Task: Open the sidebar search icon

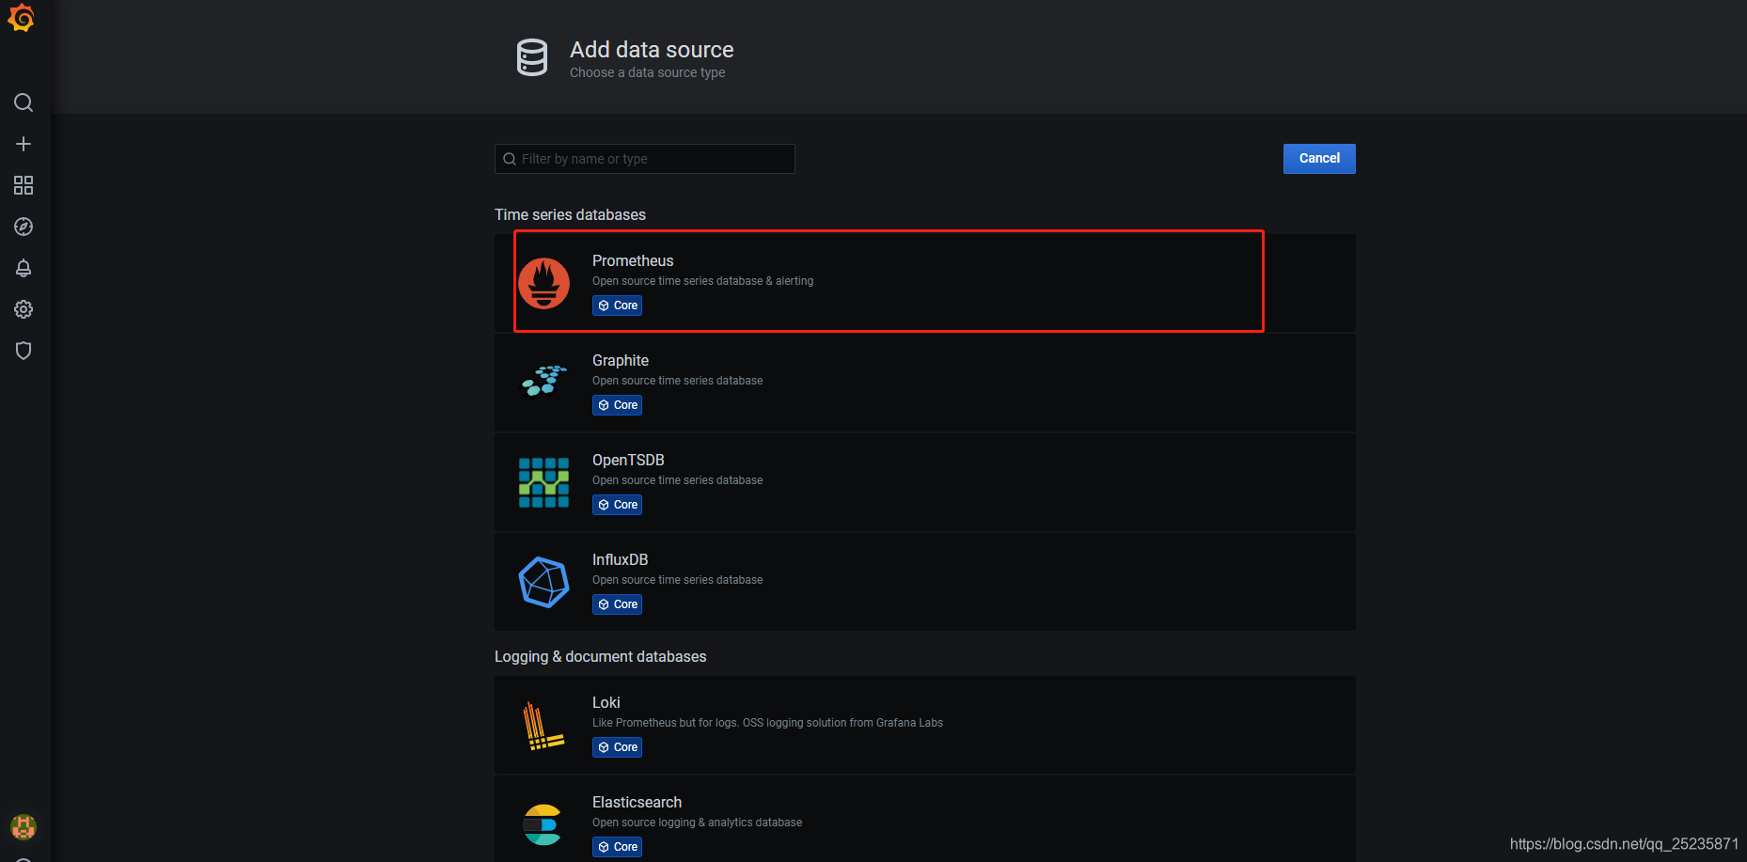Action: (x=24, y=102)
